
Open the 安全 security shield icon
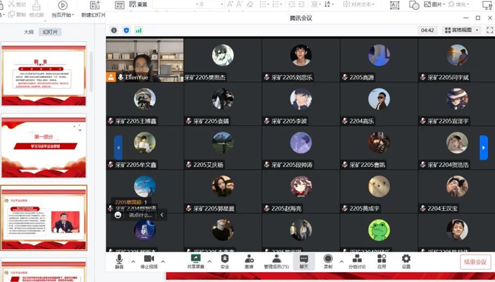coord(225,261)
